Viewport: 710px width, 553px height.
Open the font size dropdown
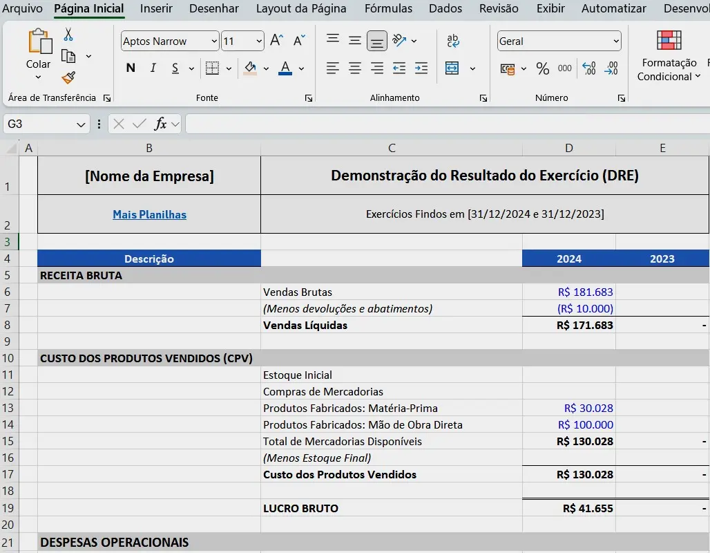coord(258,41)
